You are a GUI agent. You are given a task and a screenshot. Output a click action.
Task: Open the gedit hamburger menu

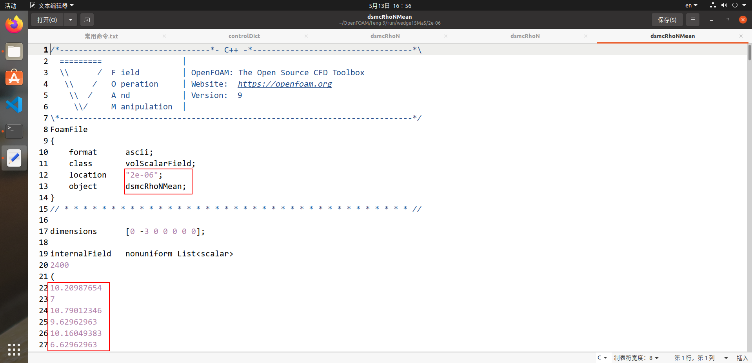(692, 20)
